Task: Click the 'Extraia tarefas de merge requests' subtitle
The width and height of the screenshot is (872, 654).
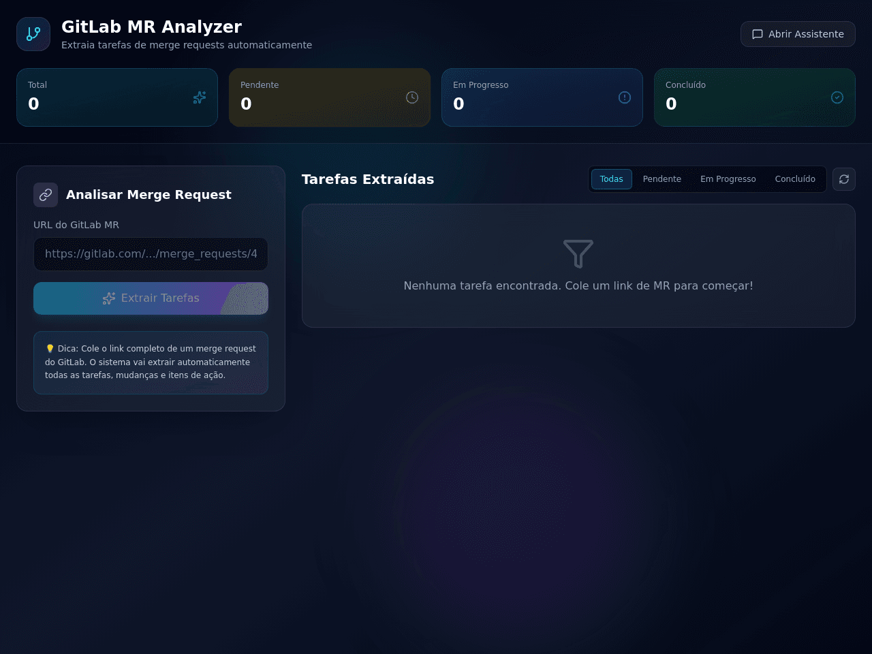Action: 187,45
